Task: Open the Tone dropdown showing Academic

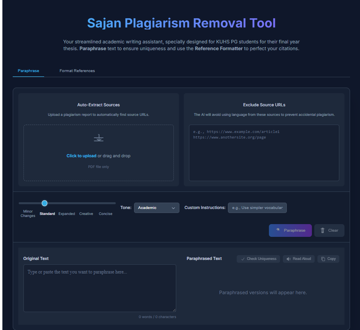Action: (156, 207)
